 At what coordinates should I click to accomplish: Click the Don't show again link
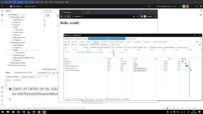click(131, 39)
